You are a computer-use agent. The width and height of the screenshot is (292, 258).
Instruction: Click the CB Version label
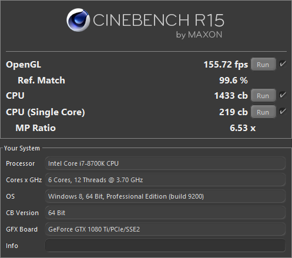(22, 213)
